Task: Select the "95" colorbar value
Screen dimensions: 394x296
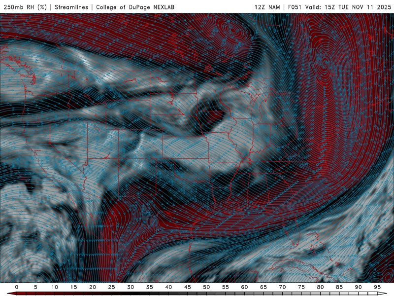Action: click(x=377, y=287)
